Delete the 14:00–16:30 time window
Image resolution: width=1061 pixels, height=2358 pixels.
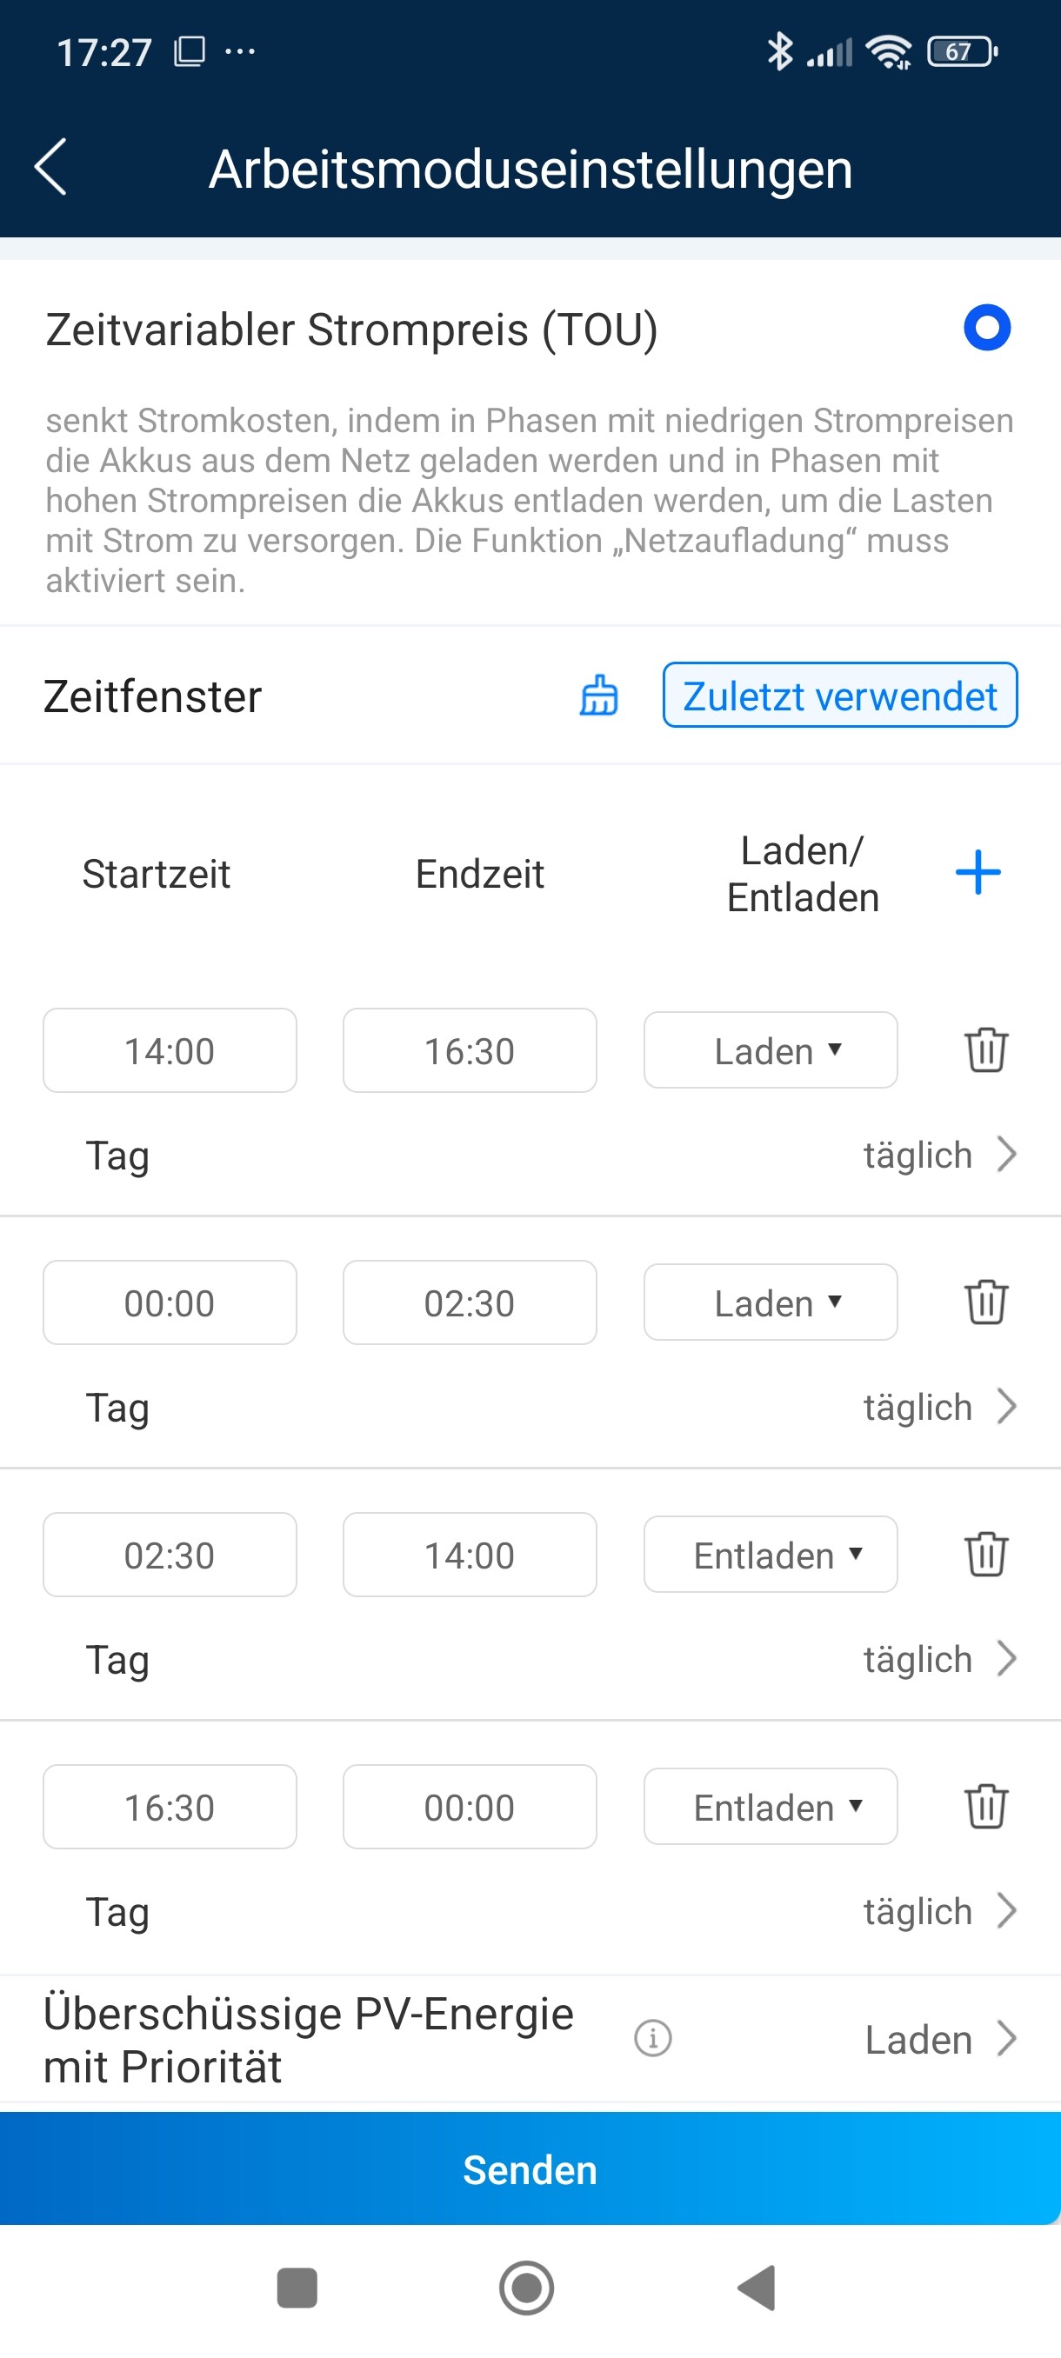[985, 1050]
